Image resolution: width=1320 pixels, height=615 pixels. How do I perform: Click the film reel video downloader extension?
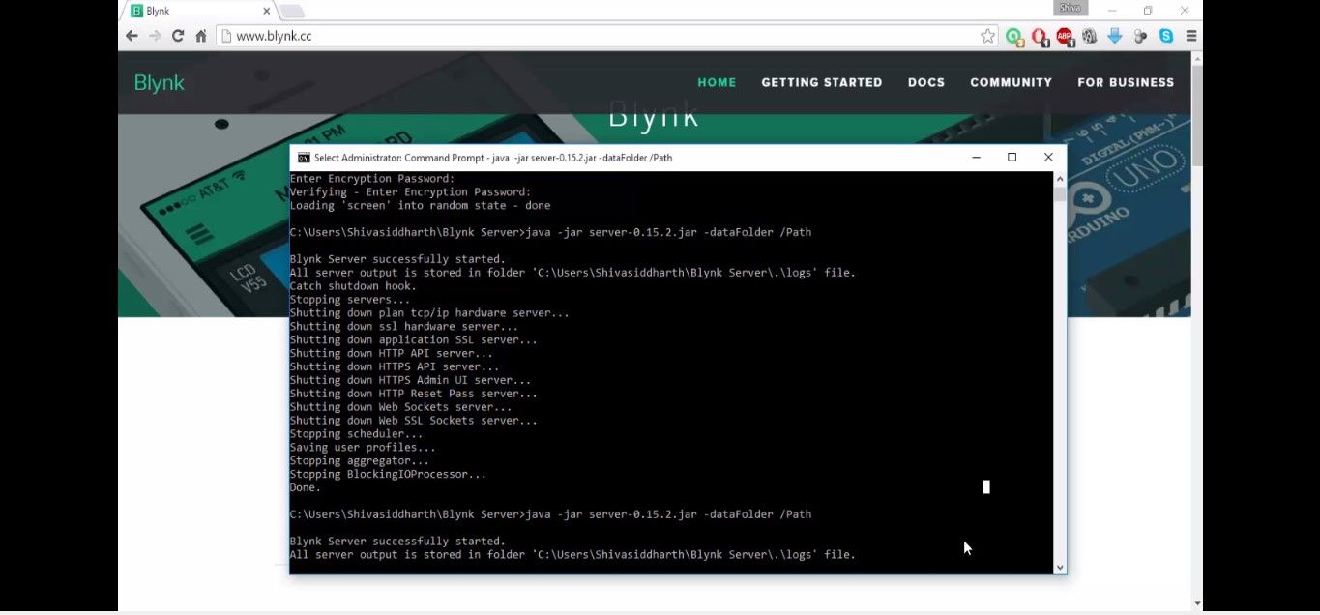coord(1089,36)
